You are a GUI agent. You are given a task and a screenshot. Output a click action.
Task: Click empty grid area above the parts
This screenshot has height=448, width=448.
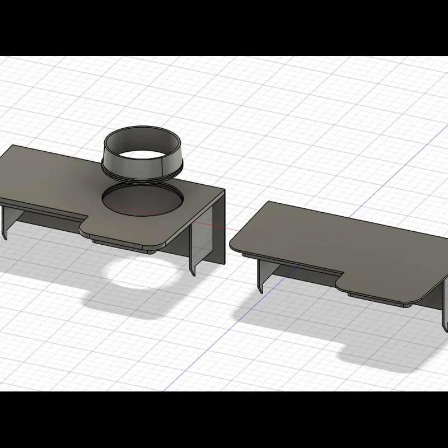[x=257, y=100]
